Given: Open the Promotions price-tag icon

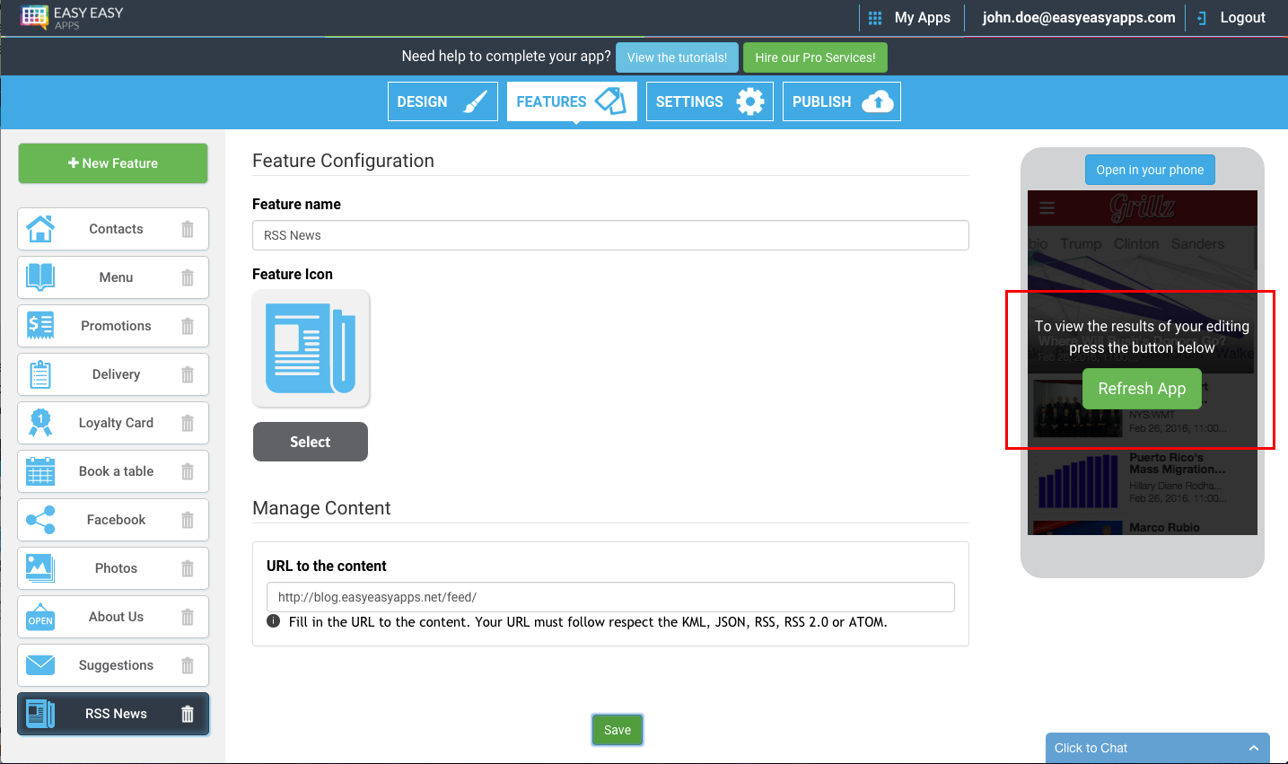Looking at the screenshot, I should 39,326.
